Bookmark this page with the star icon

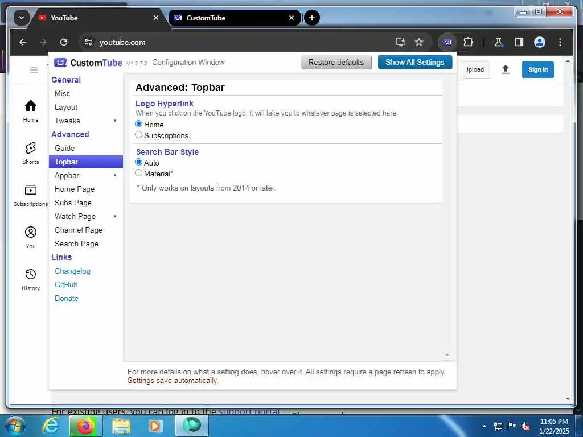tap(419, 42)
